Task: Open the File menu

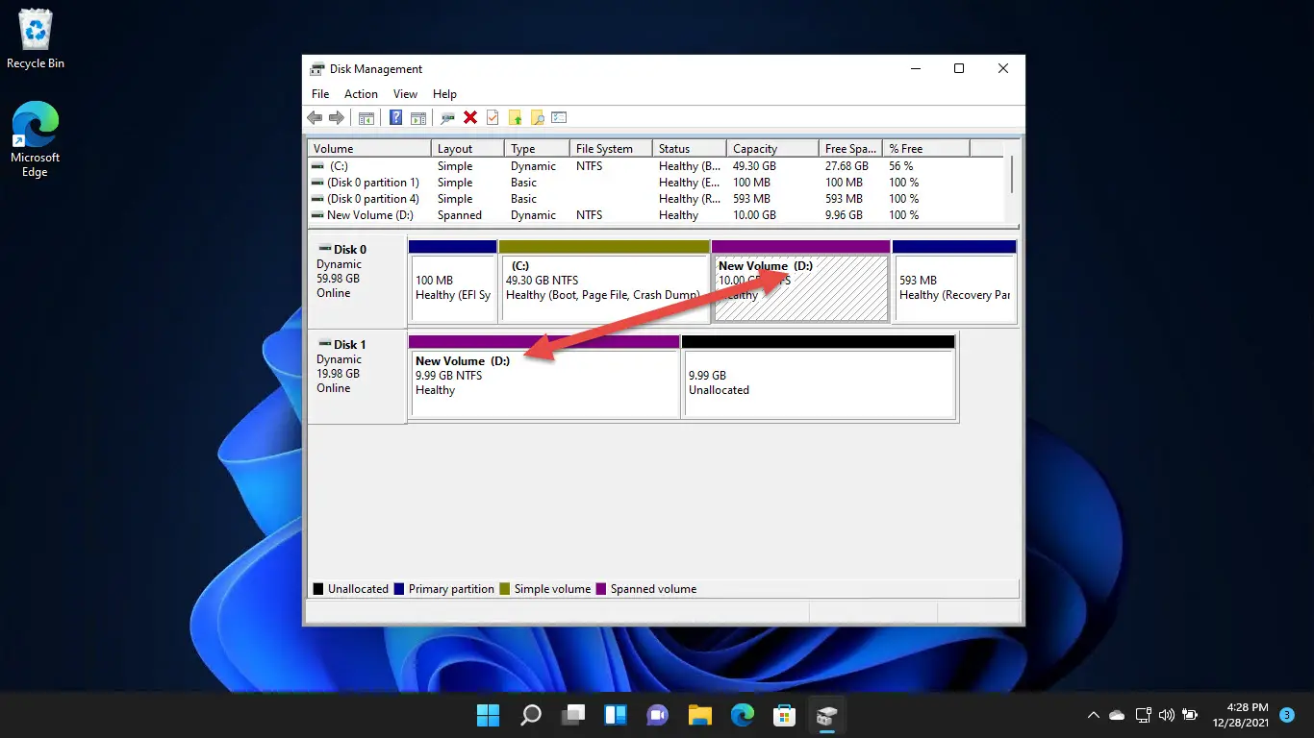Action: [x=320, y=94]
